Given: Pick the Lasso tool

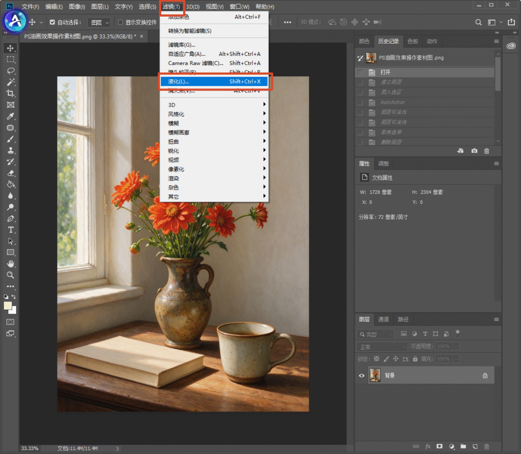Looking at the screenshot, I should 11,71.
